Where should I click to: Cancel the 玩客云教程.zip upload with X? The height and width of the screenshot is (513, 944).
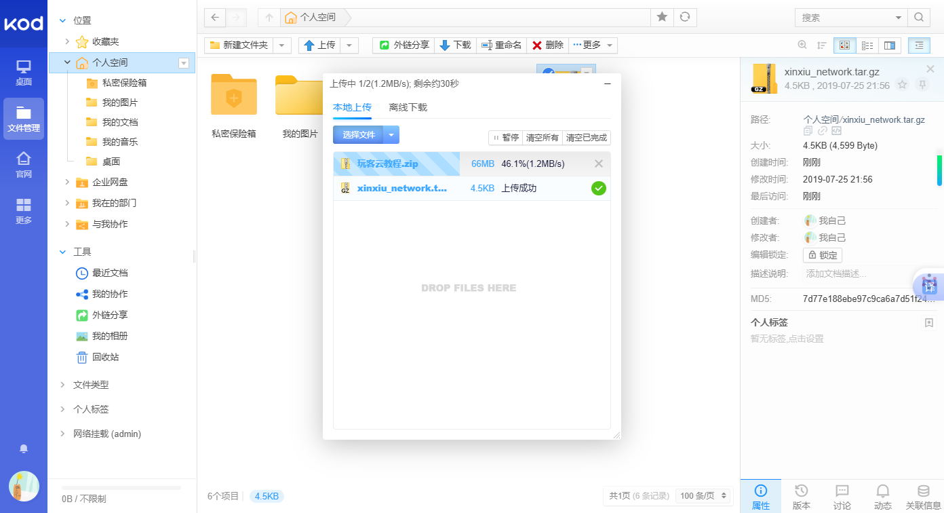point(598,164)
